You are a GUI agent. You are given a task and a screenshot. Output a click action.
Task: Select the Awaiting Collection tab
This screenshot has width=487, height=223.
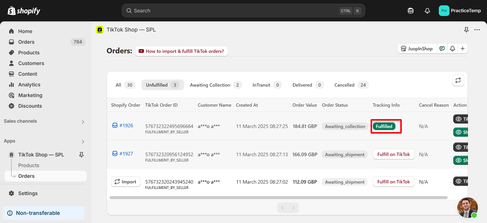[216, 85]
